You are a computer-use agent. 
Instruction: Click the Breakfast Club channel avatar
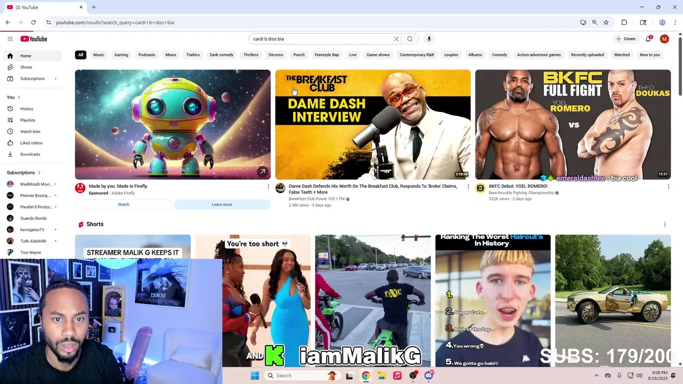tap(280, 188)
